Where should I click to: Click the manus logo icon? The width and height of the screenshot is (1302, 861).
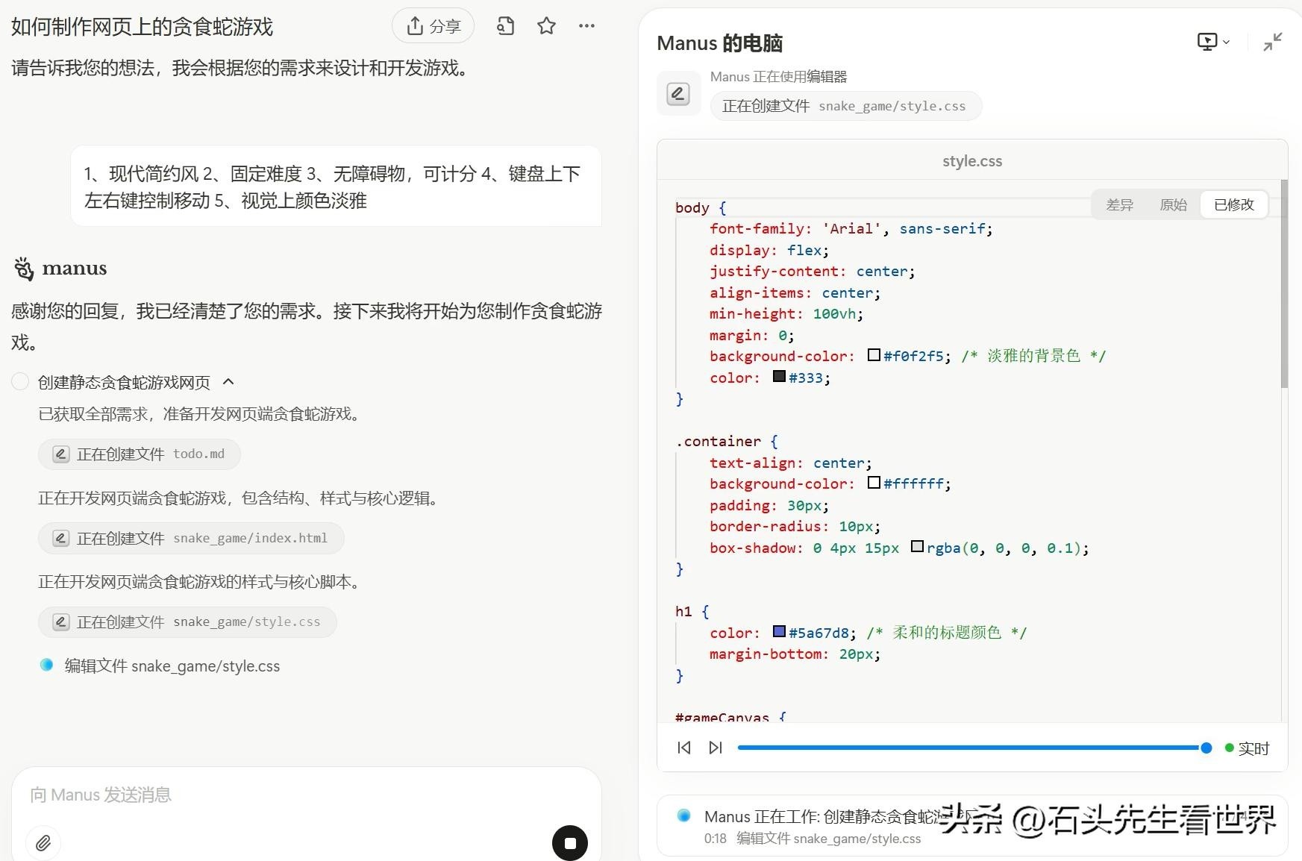[x=24, y=269]
